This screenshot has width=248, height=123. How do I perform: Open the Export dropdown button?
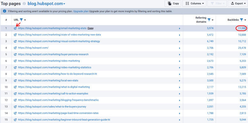point(238,3)
